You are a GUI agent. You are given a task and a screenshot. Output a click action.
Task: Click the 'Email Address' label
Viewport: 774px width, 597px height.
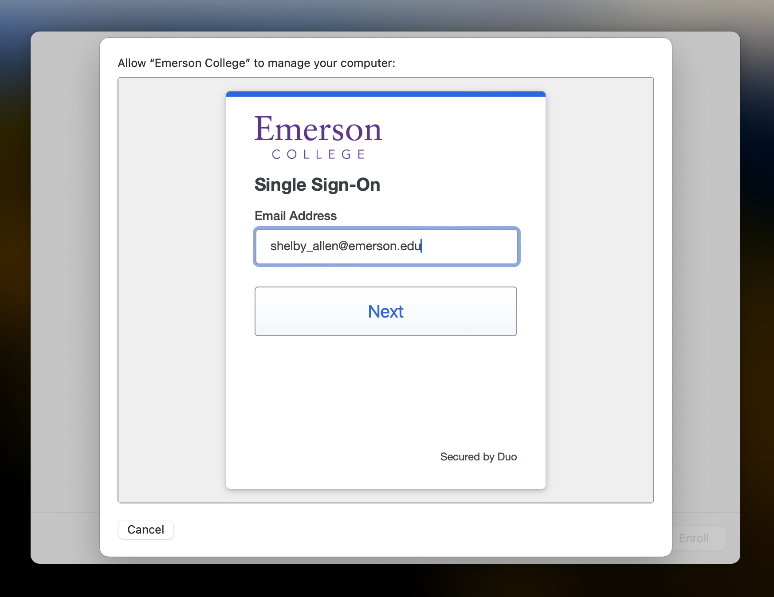click(295, 216)
